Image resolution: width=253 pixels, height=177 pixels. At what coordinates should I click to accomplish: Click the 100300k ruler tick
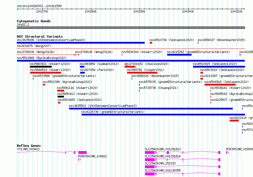[188, 9]
